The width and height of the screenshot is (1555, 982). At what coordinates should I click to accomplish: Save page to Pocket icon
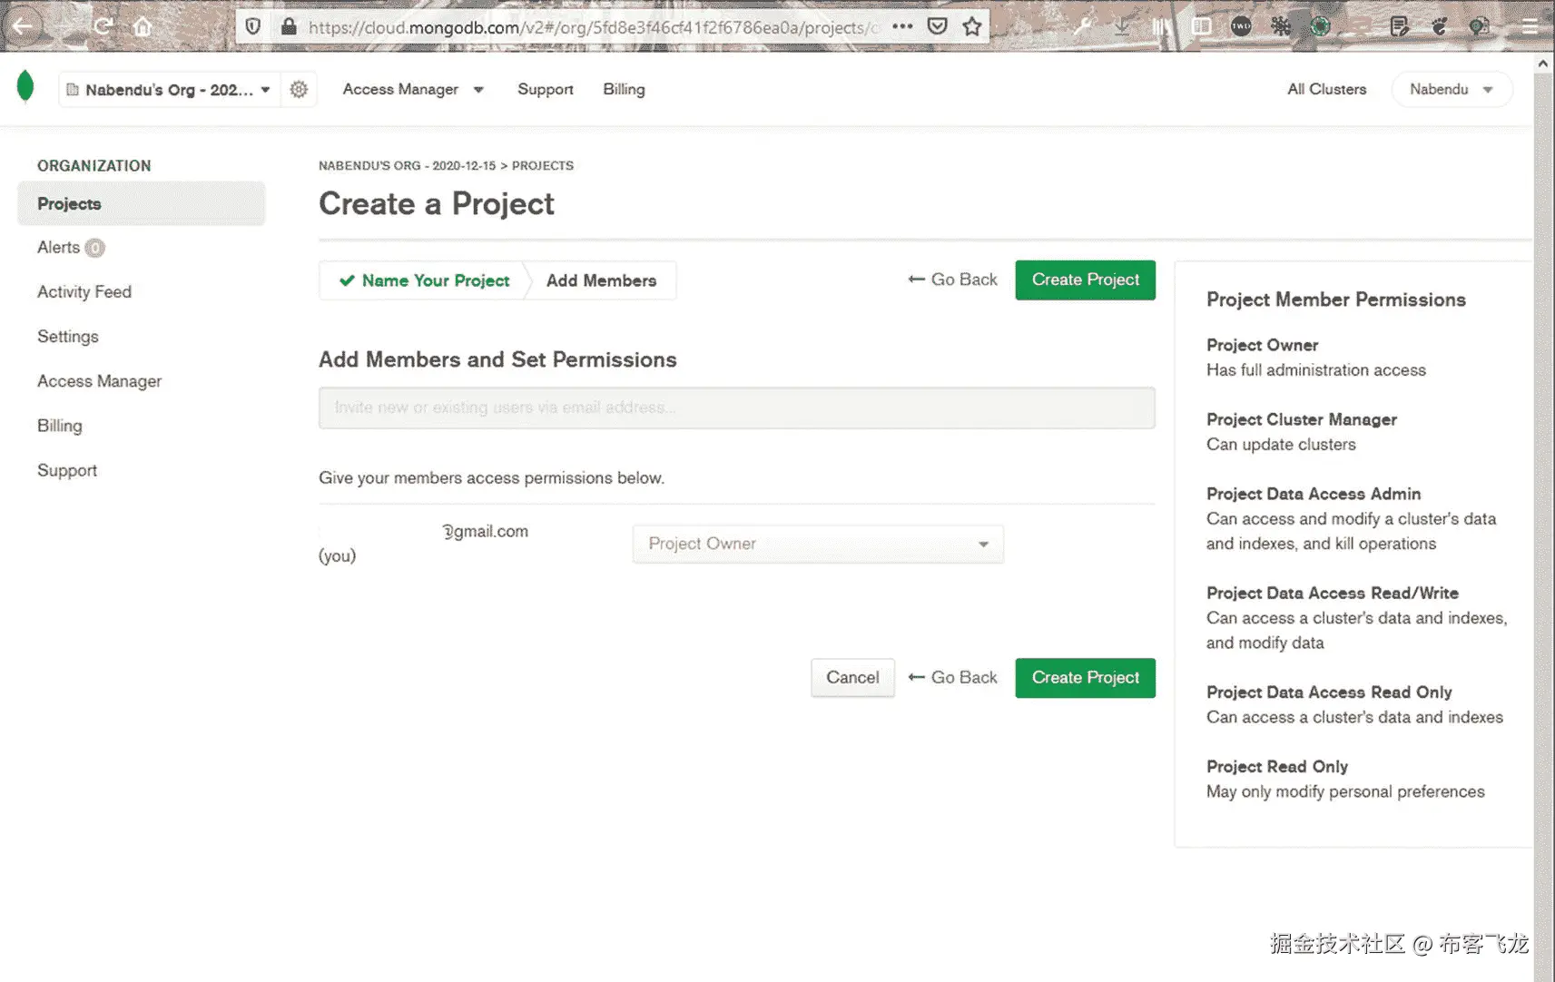point(938,26)
